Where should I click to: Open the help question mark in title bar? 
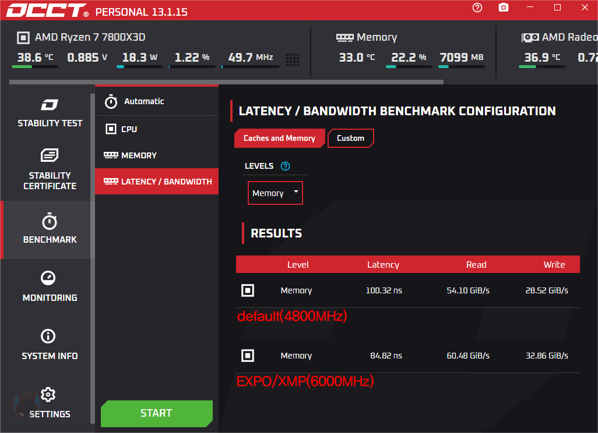[x=477, y=8]
